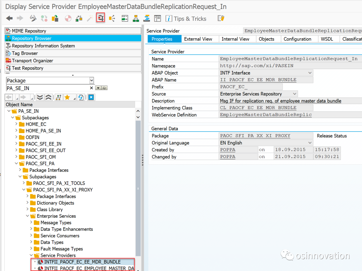Switch to the External View tab
This screenshot has width=362, height=271.
tap(198, 39)
